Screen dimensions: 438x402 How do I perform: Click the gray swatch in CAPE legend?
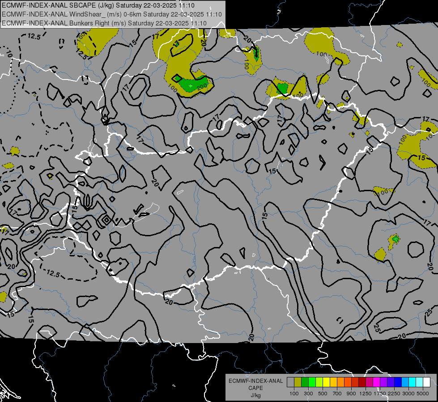290,382
